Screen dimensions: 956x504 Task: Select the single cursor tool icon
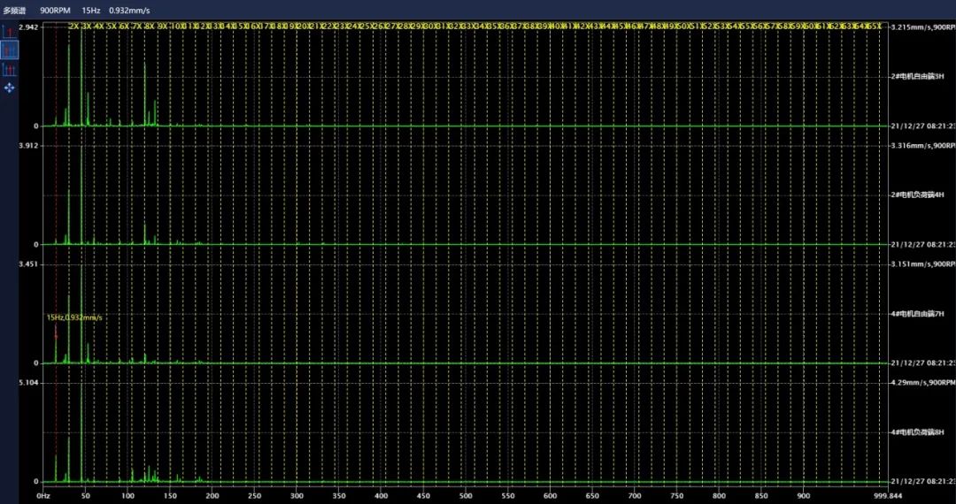[x=10, y=32]
